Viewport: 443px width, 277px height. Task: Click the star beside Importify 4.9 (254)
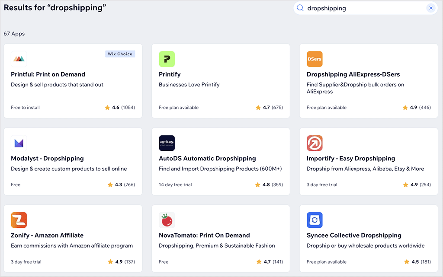(406, 185)
